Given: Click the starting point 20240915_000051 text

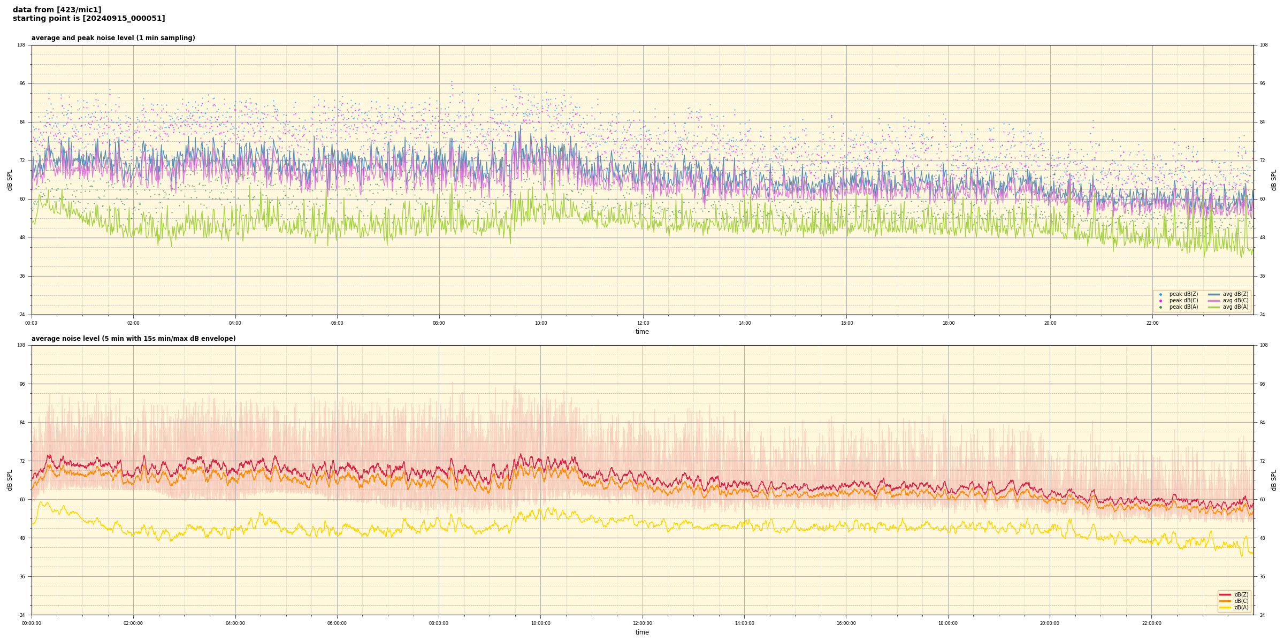Looking at the screenshot, I should [89, 19].
